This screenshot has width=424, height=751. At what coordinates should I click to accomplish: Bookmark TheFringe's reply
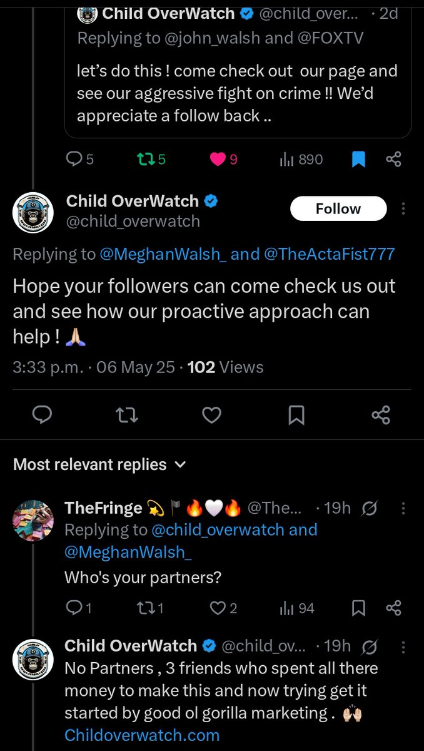(x=359, y=608)
